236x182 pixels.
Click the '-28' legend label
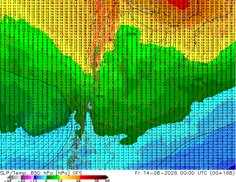point(7,181)
